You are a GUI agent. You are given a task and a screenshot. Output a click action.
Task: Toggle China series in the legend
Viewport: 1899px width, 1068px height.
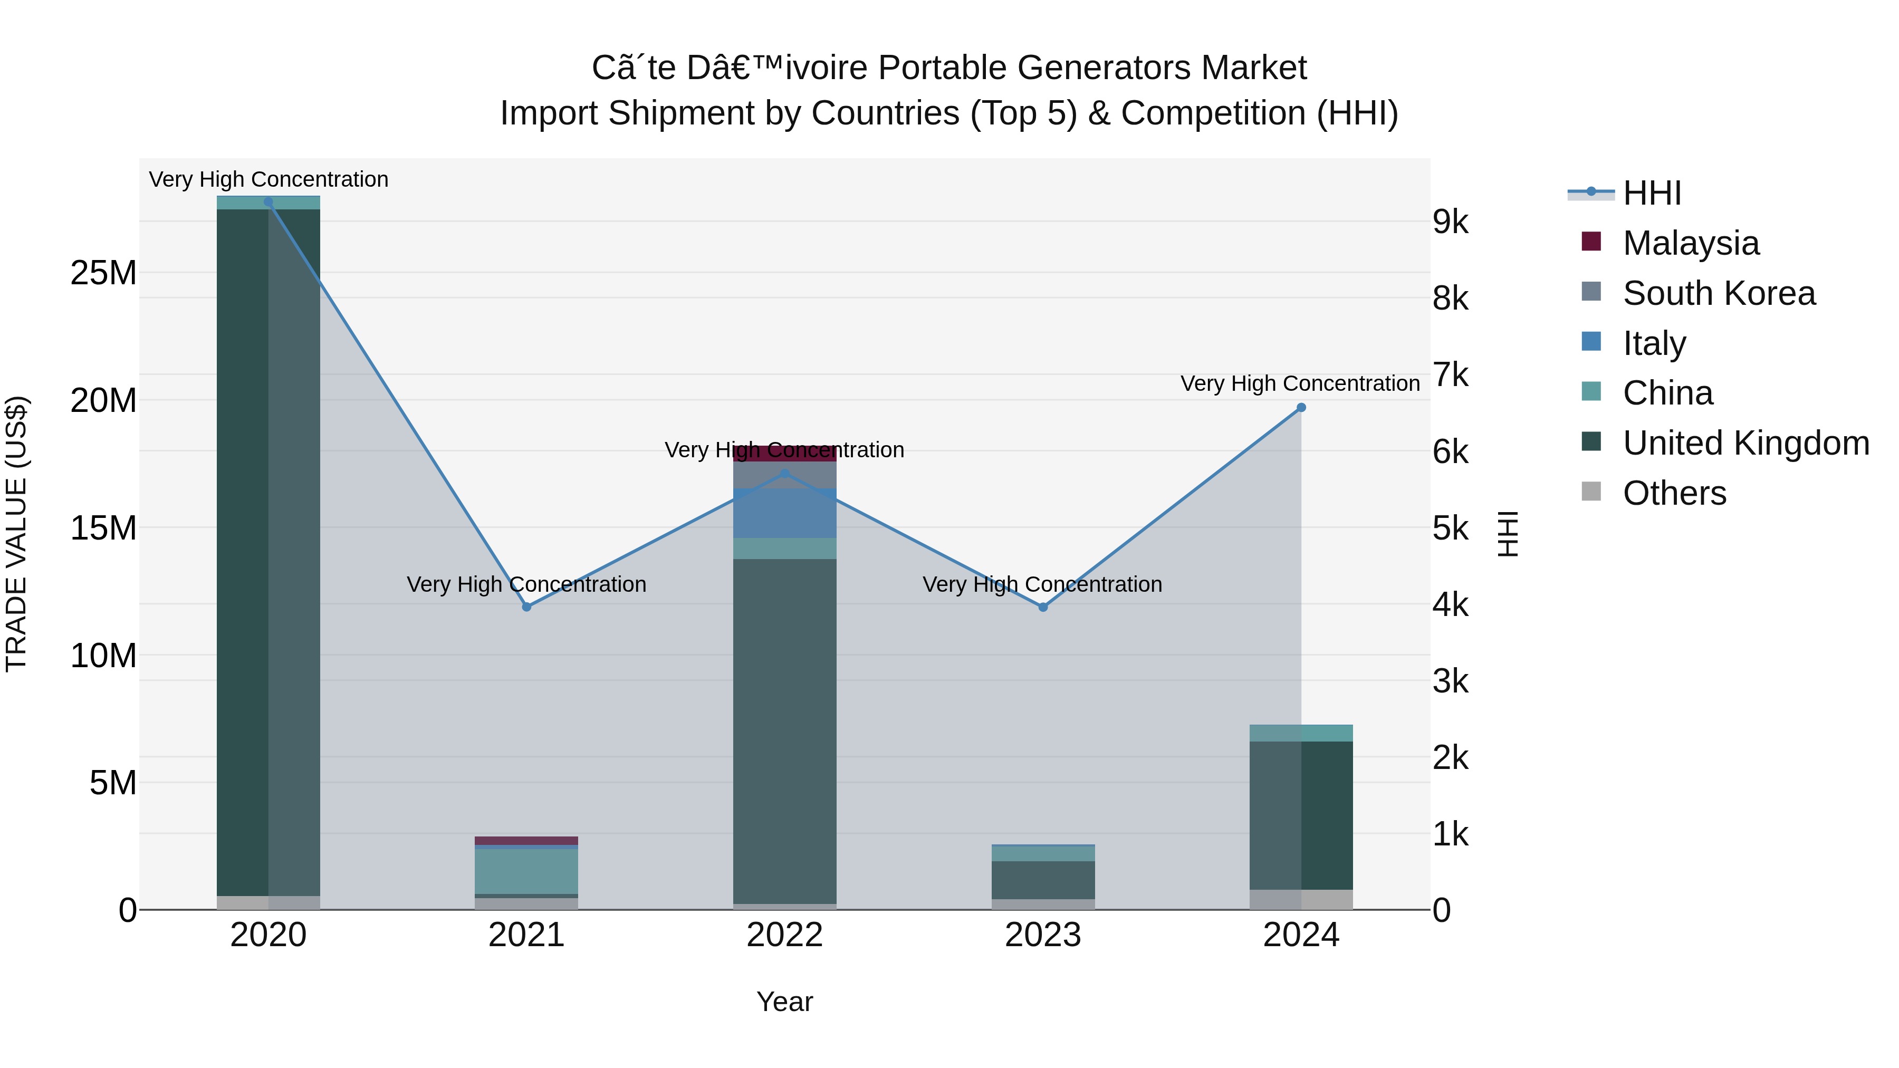tap(1647, 393)
